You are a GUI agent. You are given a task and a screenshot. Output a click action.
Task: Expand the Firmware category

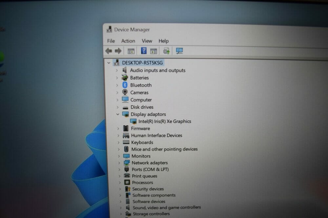click(x=118, y=128)
